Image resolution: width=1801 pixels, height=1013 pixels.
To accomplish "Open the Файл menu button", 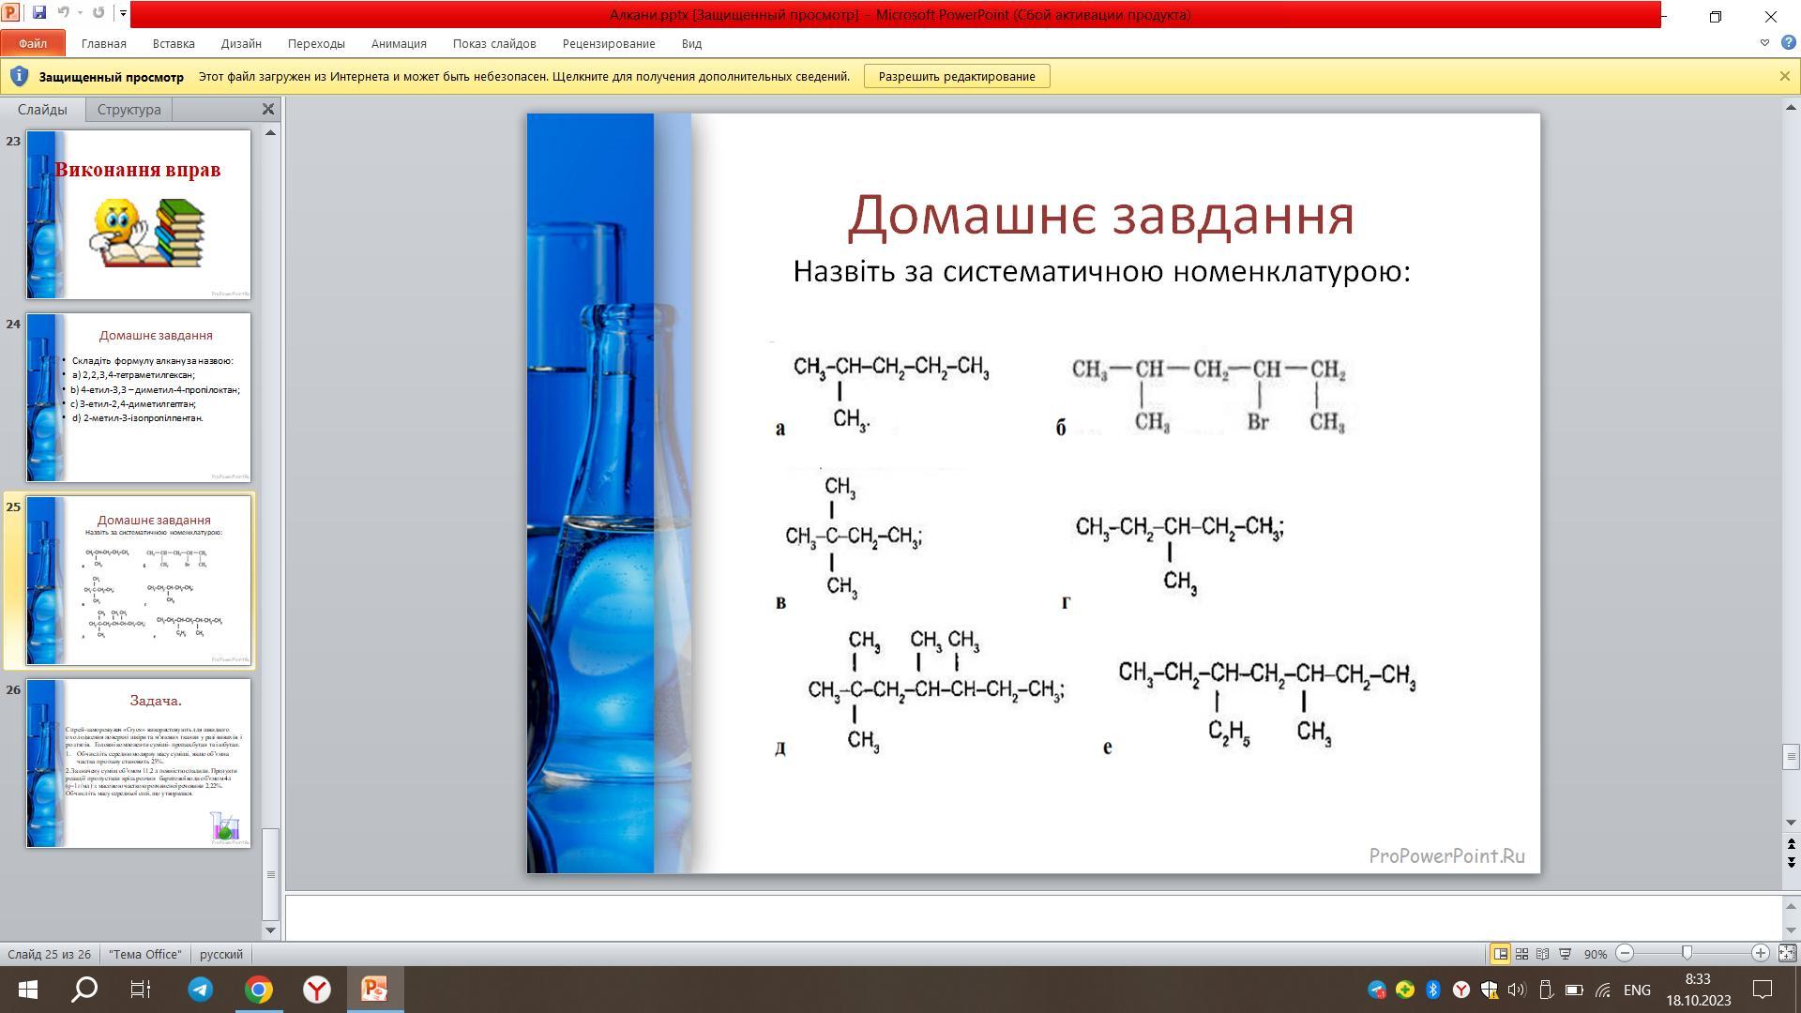I will point(33,43).
